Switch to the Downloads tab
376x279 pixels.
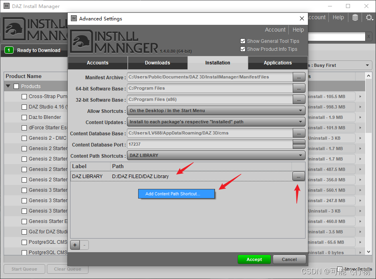coord(157,63)
